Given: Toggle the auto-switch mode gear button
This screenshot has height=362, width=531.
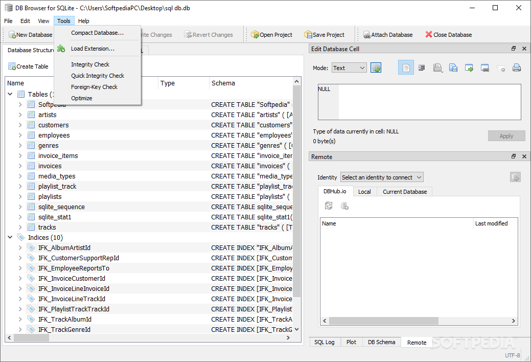Looking at the screenshot, I should pyautogui.click(x=376, y=68).
